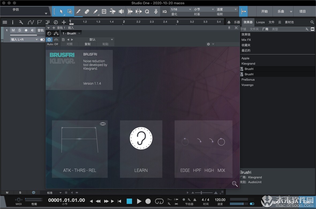316x209 pixels.
Task: Expand the 乐曲 dropdown arrow
Action: [291, 11]
